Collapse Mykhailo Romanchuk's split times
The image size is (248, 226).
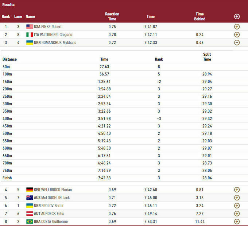[x=237, y=43]
